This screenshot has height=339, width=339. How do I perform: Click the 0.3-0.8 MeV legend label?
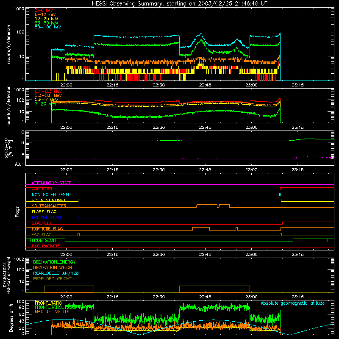tap(48, 95)
